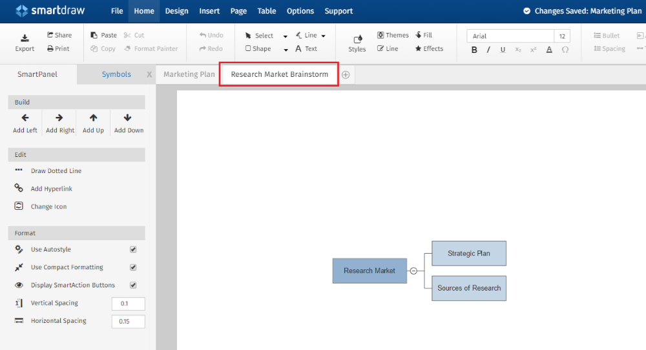
Task: Insert a special symbol (omega)
Action: pos(565,50)
